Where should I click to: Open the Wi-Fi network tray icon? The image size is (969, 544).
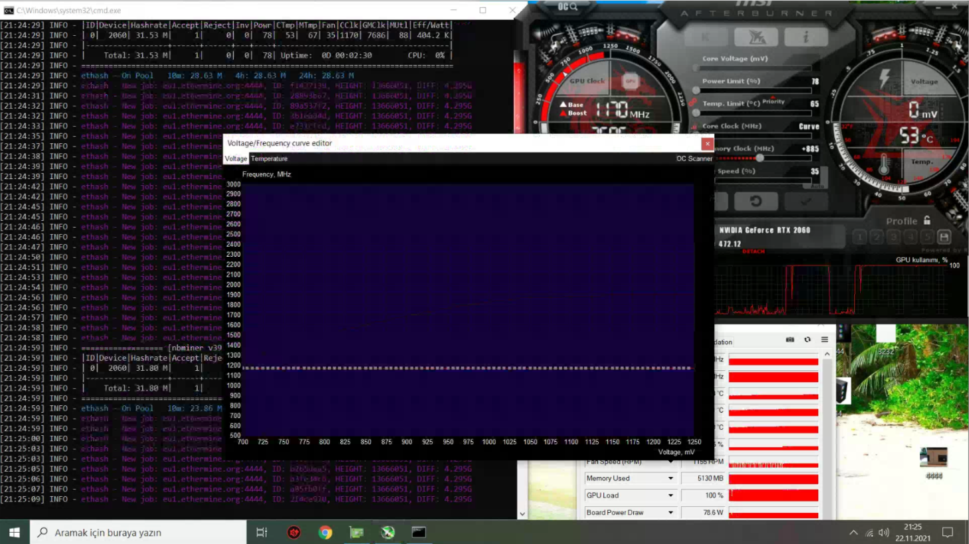point(869,532)
